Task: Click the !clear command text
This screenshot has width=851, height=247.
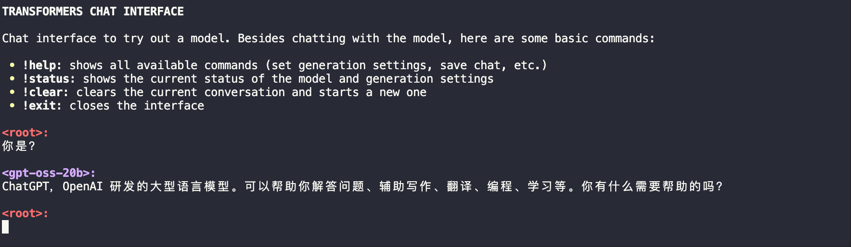Action: coord(45,92)
